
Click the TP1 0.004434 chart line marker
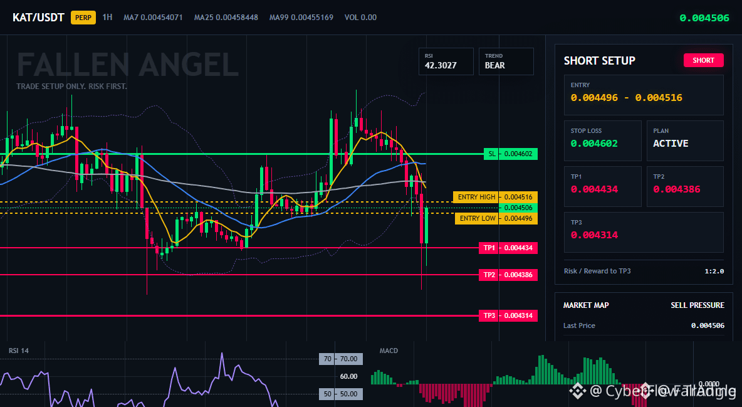[508, 248]
